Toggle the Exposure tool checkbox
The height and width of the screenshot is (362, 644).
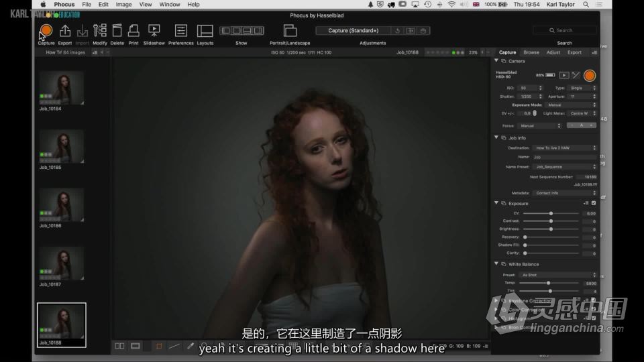[x=594, y=203]
